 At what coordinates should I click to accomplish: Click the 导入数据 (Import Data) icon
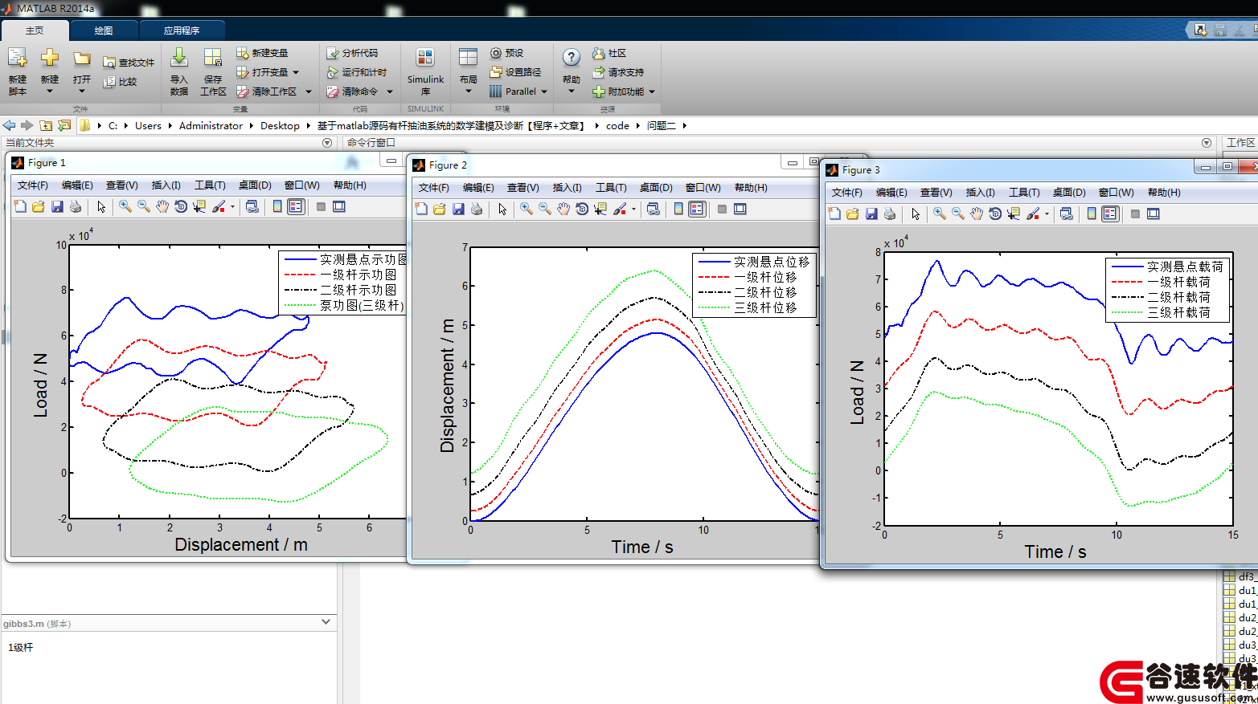pyautogui.click(x=179, y=58)
